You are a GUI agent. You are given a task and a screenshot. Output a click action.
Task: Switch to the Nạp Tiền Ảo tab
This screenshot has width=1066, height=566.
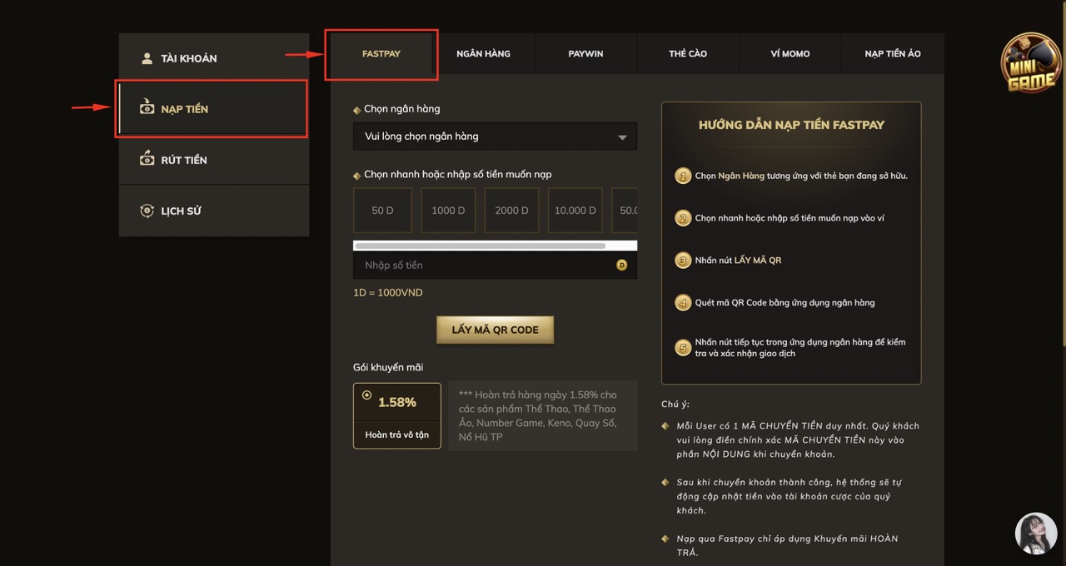893,54
